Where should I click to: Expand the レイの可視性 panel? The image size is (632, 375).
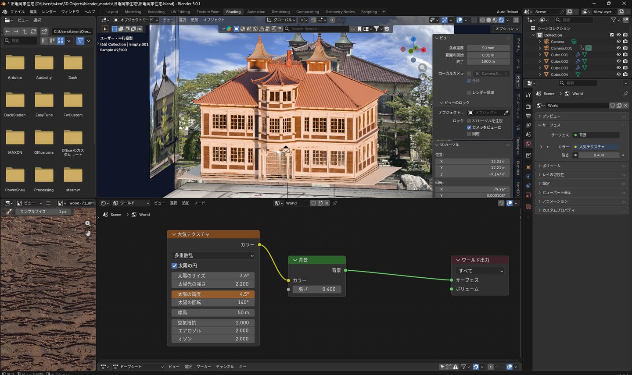[581, 175]
